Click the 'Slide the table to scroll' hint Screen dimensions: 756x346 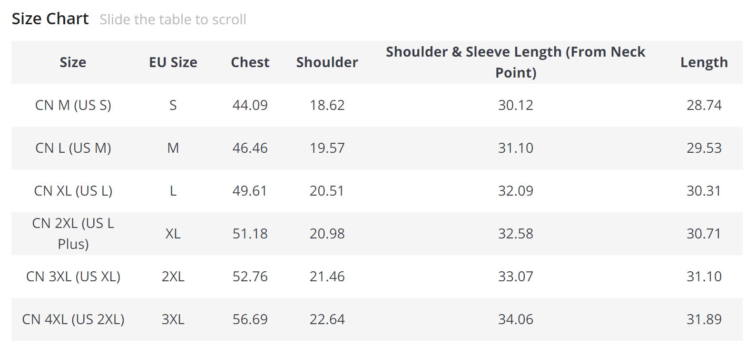coord(173,20)
